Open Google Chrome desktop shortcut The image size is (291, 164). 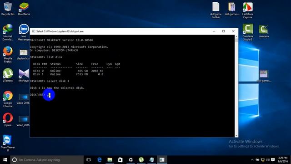click(x=8, y=99)
